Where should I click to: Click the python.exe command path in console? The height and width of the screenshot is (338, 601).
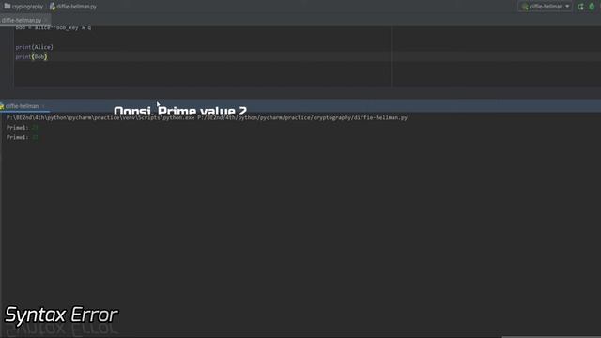pos(207,117)
